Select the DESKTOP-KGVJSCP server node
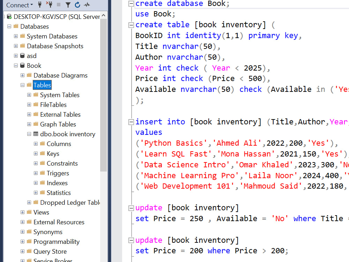This screenshot has height=262, width=349. tap(57, 17)
